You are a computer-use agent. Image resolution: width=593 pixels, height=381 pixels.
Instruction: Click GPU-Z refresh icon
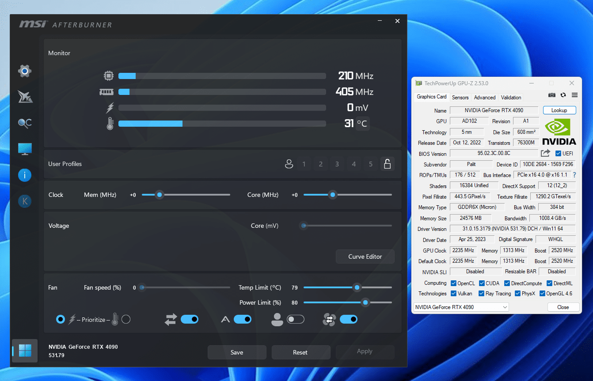tap(563, 95)
